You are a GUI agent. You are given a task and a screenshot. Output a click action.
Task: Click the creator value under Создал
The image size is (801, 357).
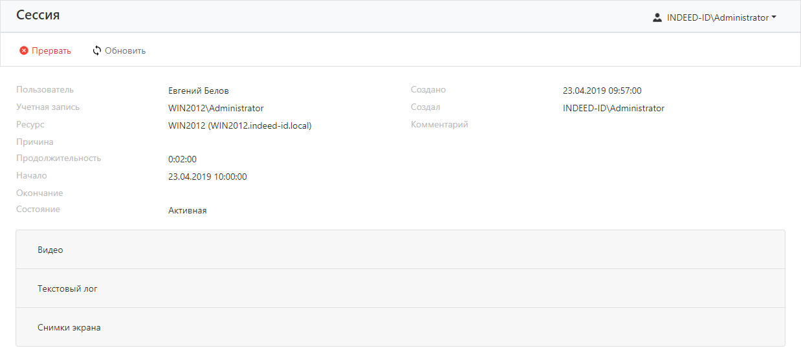[x=613, y=108]
